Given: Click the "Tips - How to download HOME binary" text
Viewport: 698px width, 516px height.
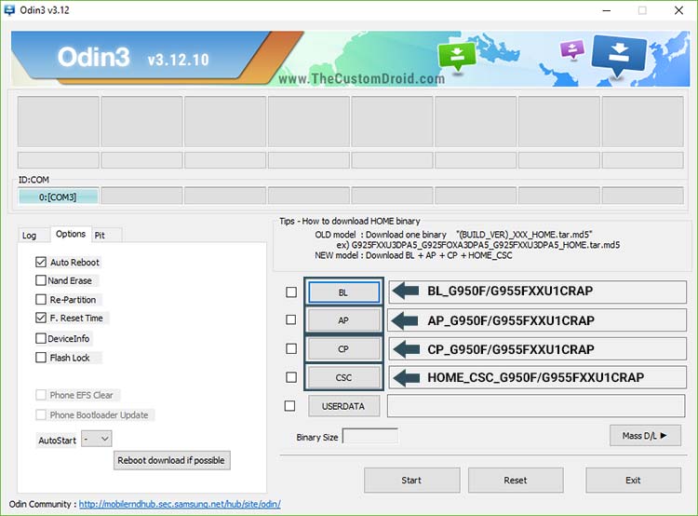Looking at the screenshot, I should tap(350, 221).
